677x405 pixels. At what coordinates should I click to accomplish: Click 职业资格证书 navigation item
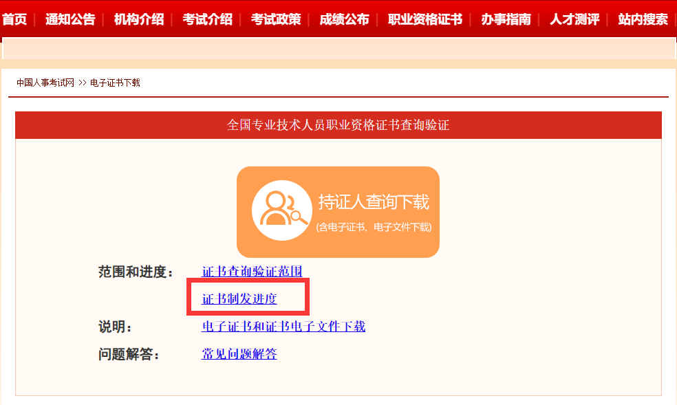pyautogui.click(x=425, y=19)
